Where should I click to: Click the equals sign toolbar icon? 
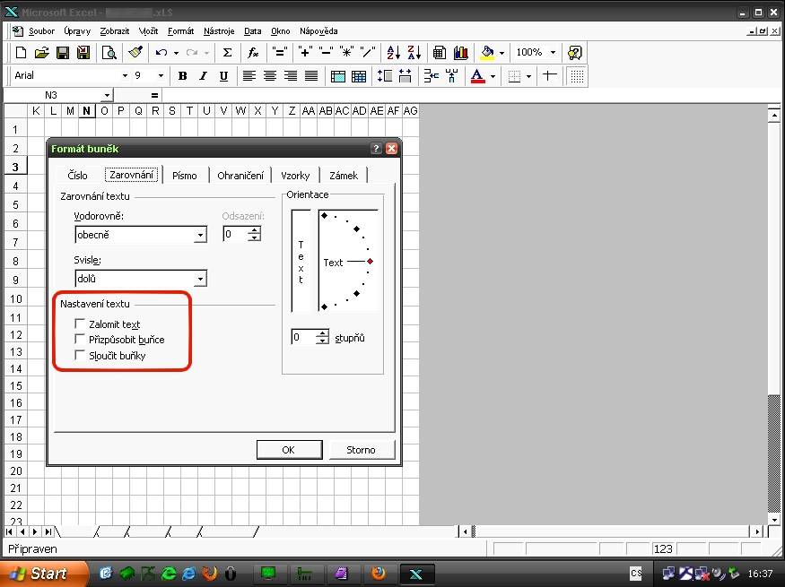[279, 52]
